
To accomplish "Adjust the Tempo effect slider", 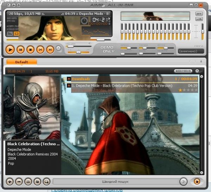I will (x=147, y=48).
